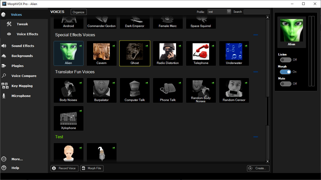The height and width of the screenshot is (180, 321).
Task: Collapse the Special Effects Voices section
Action: (x=256, y=35)
